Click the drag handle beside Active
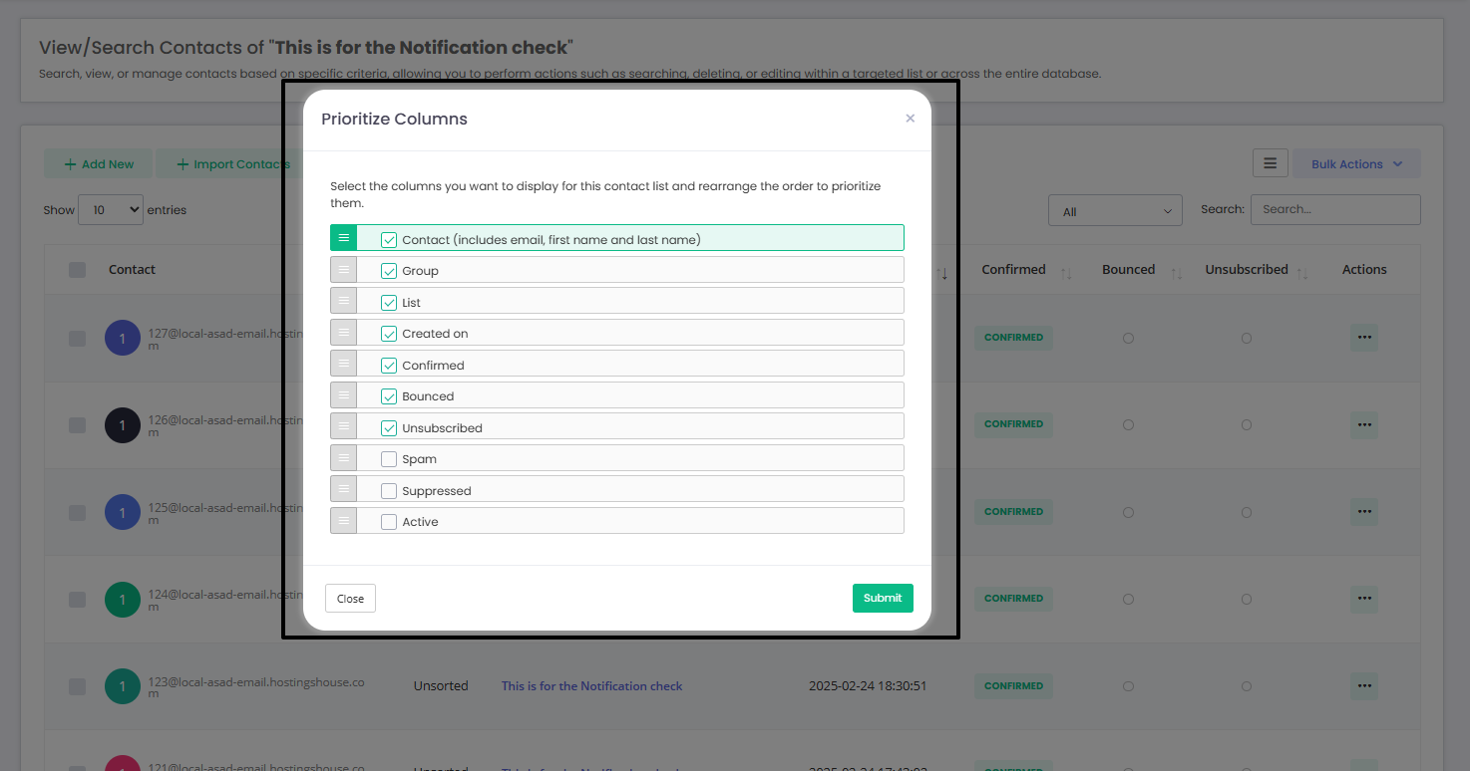The width and height of the screenshot is (1470, 771). (x=343, y=521)
